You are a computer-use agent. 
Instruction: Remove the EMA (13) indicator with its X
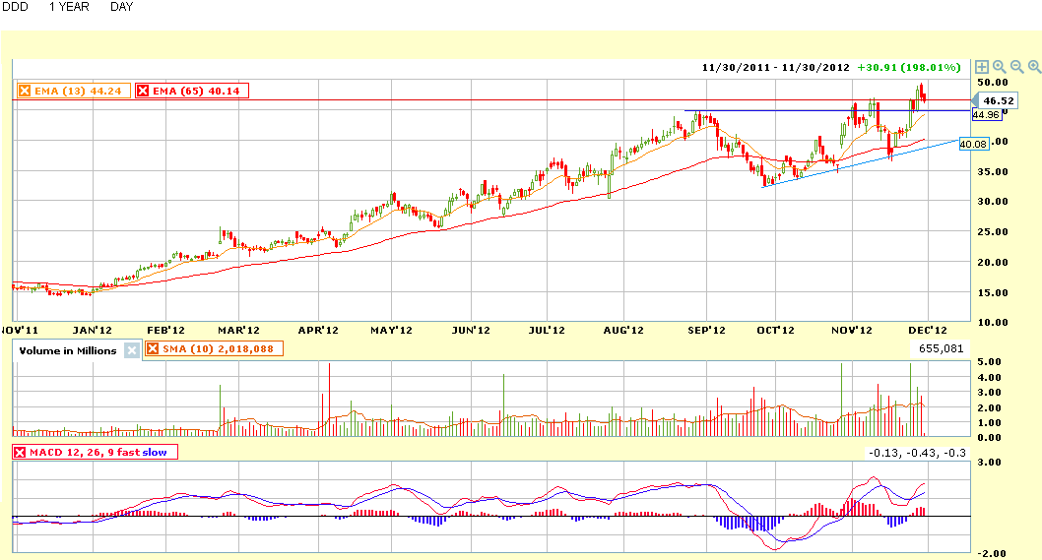[x=25, y=91]
